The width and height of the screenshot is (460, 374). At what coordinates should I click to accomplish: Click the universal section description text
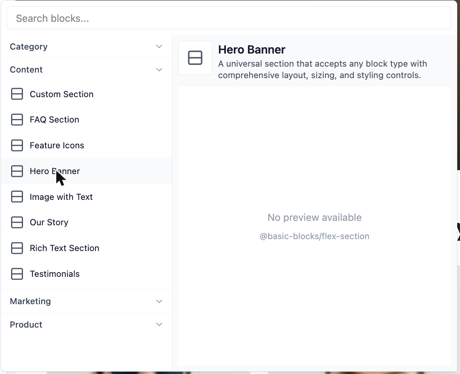[x=323, y=69]
